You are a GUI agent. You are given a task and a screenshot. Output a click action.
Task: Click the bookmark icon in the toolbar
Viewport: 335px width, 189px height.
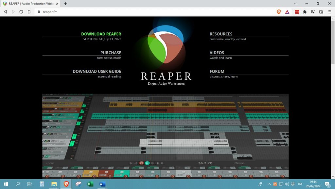tap(29, 11)
